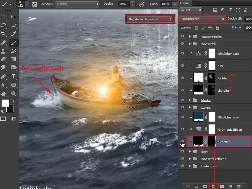Change the screen mode icon

tap(13, 119)
